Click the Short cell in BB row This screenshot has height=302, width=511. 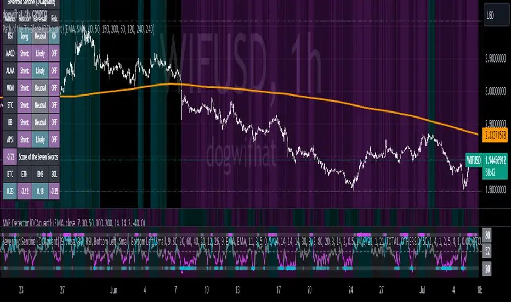(x=25, y=122)
